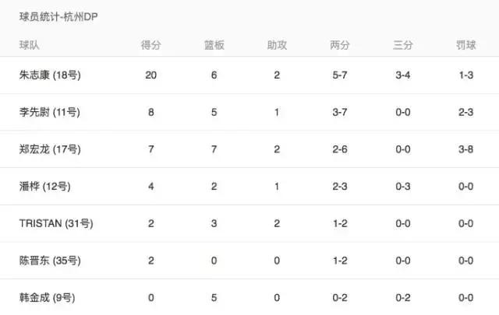Image resolution: width=499 pixels, height=315 pixels.
Task: Select 潘桦's three-point value 0-3
Action: click(403, 187)
